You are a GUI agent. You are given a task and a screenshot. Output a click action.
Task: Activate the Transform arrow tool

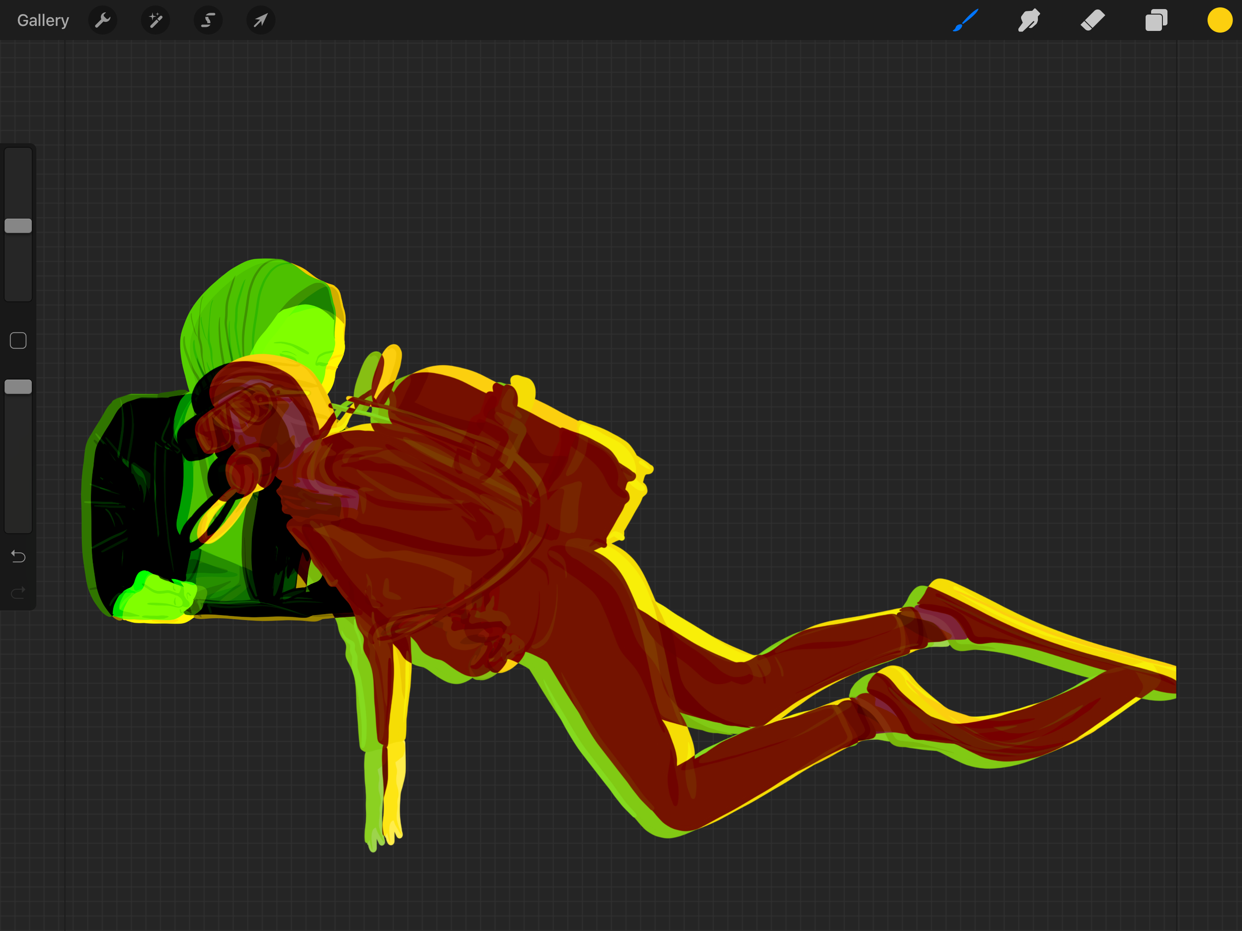coord(261,20)
